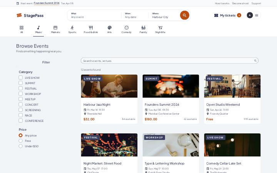Open the Harbour Jazz Night event photo
Screen dimensions: 277x173
point(109,86)
